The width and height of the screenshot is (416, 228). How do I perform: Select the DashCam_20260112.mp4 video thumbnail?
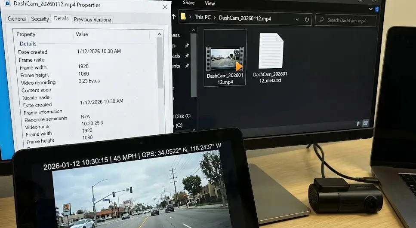[x=225, y=58]
